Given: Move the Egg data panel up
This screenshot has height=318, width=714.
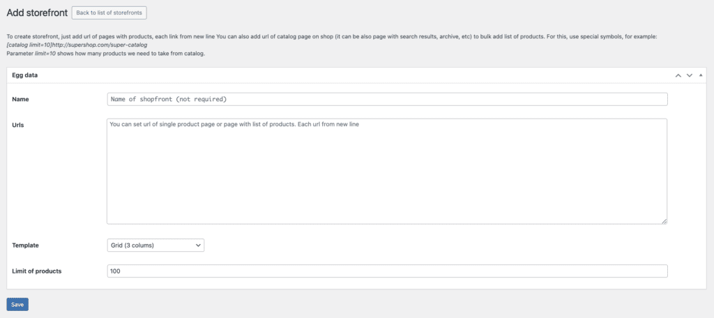Looking at the screenshot, I should pyautogui.click(x=677, y=75).
